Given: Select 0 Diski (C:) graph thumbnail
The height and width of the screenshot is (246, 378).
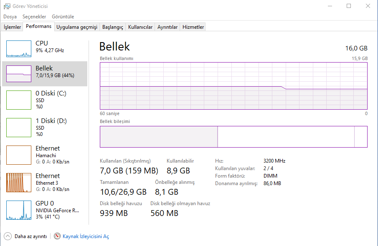Looking at the screenshot, I should point(19,100).
